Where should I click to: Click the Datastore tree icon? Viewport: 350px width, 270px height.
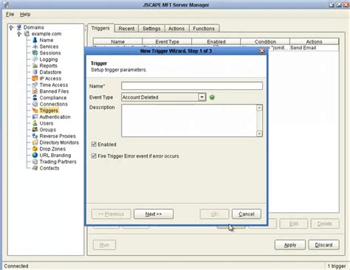35,72
